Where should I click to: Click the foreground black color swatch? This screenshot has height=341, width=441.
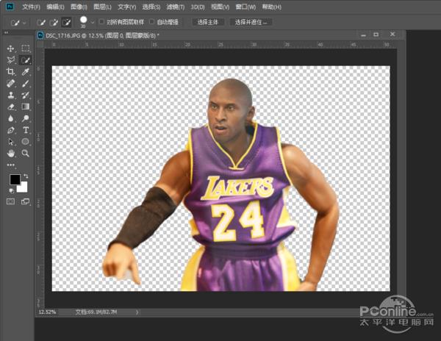pyautogui.click(x=14, y=179)
